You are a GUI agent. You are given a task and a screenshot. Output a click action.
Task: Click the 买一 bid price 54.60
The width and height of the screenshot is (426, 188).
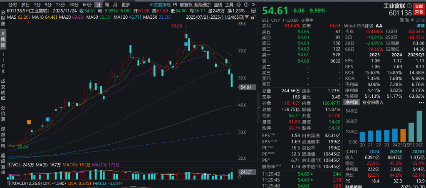click(303, 61)
